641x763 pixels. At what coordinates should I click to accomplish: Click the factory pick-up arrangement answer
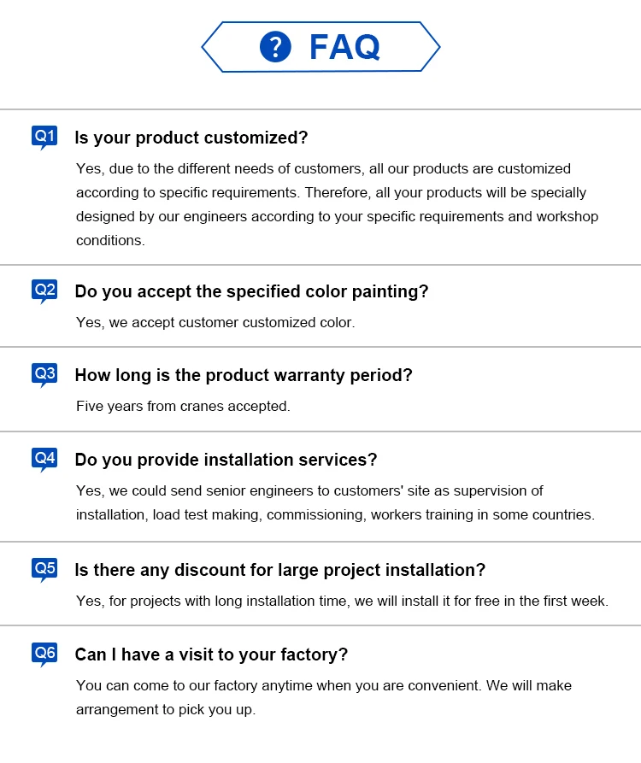(324, 697)
